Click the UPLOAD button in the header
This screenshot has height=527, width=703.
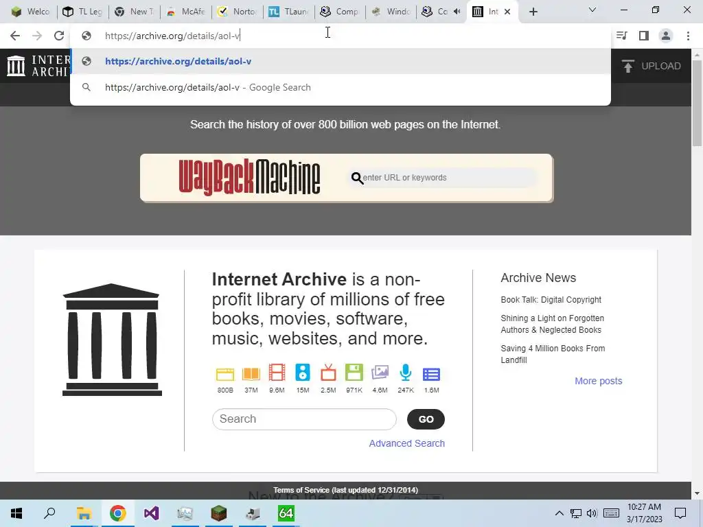point(652,66)
